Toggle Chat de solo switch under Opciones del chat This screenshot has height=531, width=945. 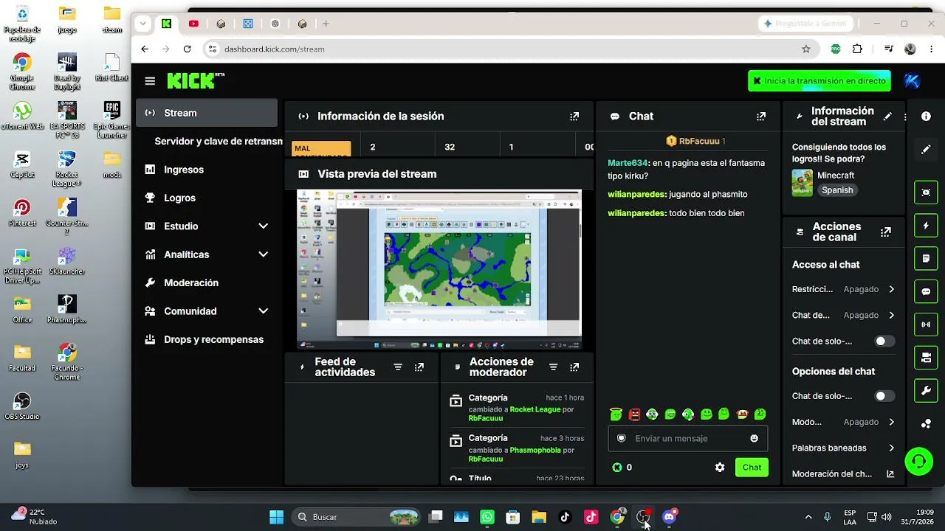click(884, 397)
